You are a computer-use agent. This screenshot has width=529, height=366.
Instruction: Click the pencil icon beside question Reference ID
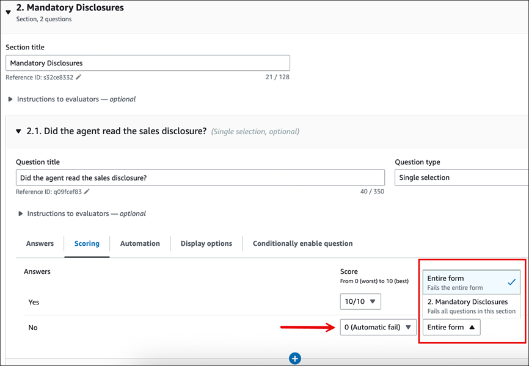point(87,192)
